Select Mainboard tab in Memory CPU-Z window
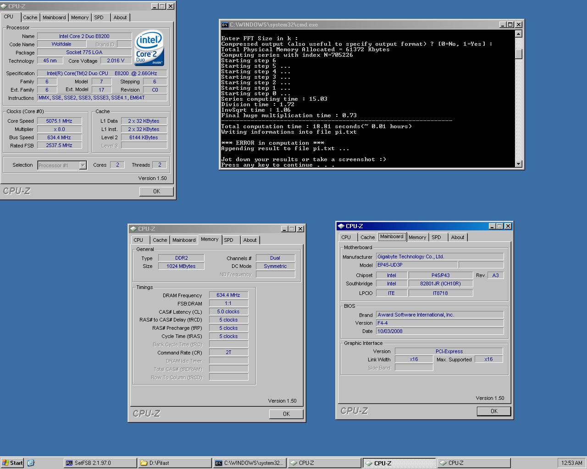587x469 pixels. (184, 240)
